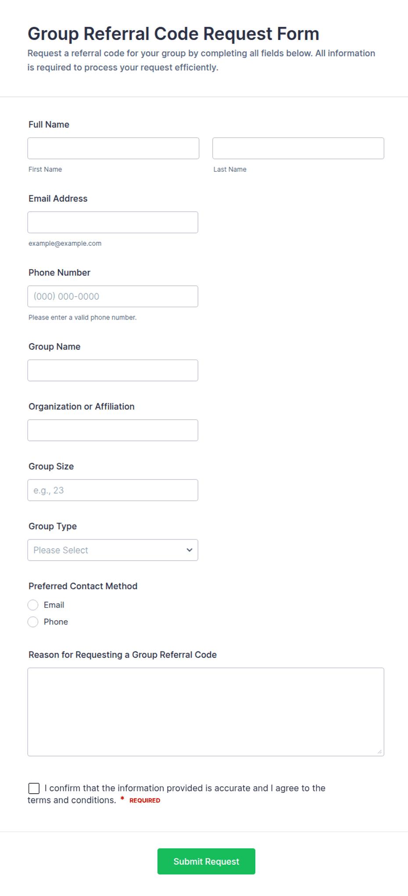Click the confirmation agreement text label
The image size is (408, 896).
click(x=176, y=794)
